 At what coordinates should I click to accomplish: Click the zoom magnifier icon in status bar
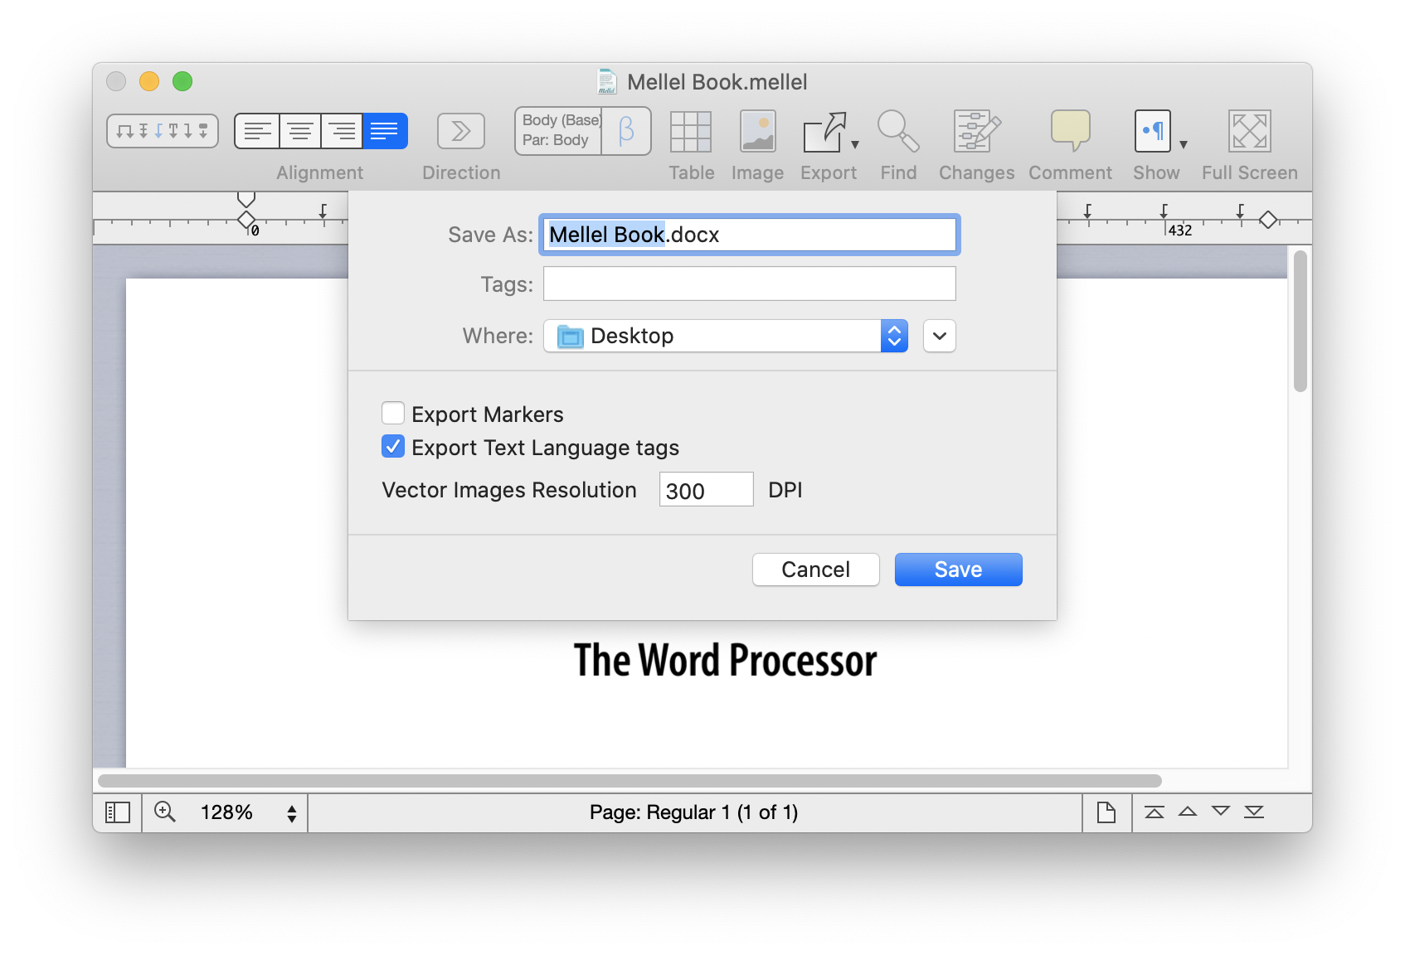165,812
